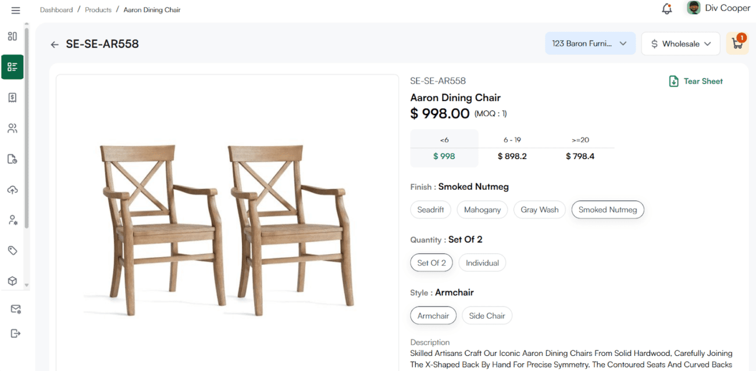This screenshot has width=756, height=371.
Task: Expand the 123 Baron Furni... dropdown
Action: click(590, 44)
